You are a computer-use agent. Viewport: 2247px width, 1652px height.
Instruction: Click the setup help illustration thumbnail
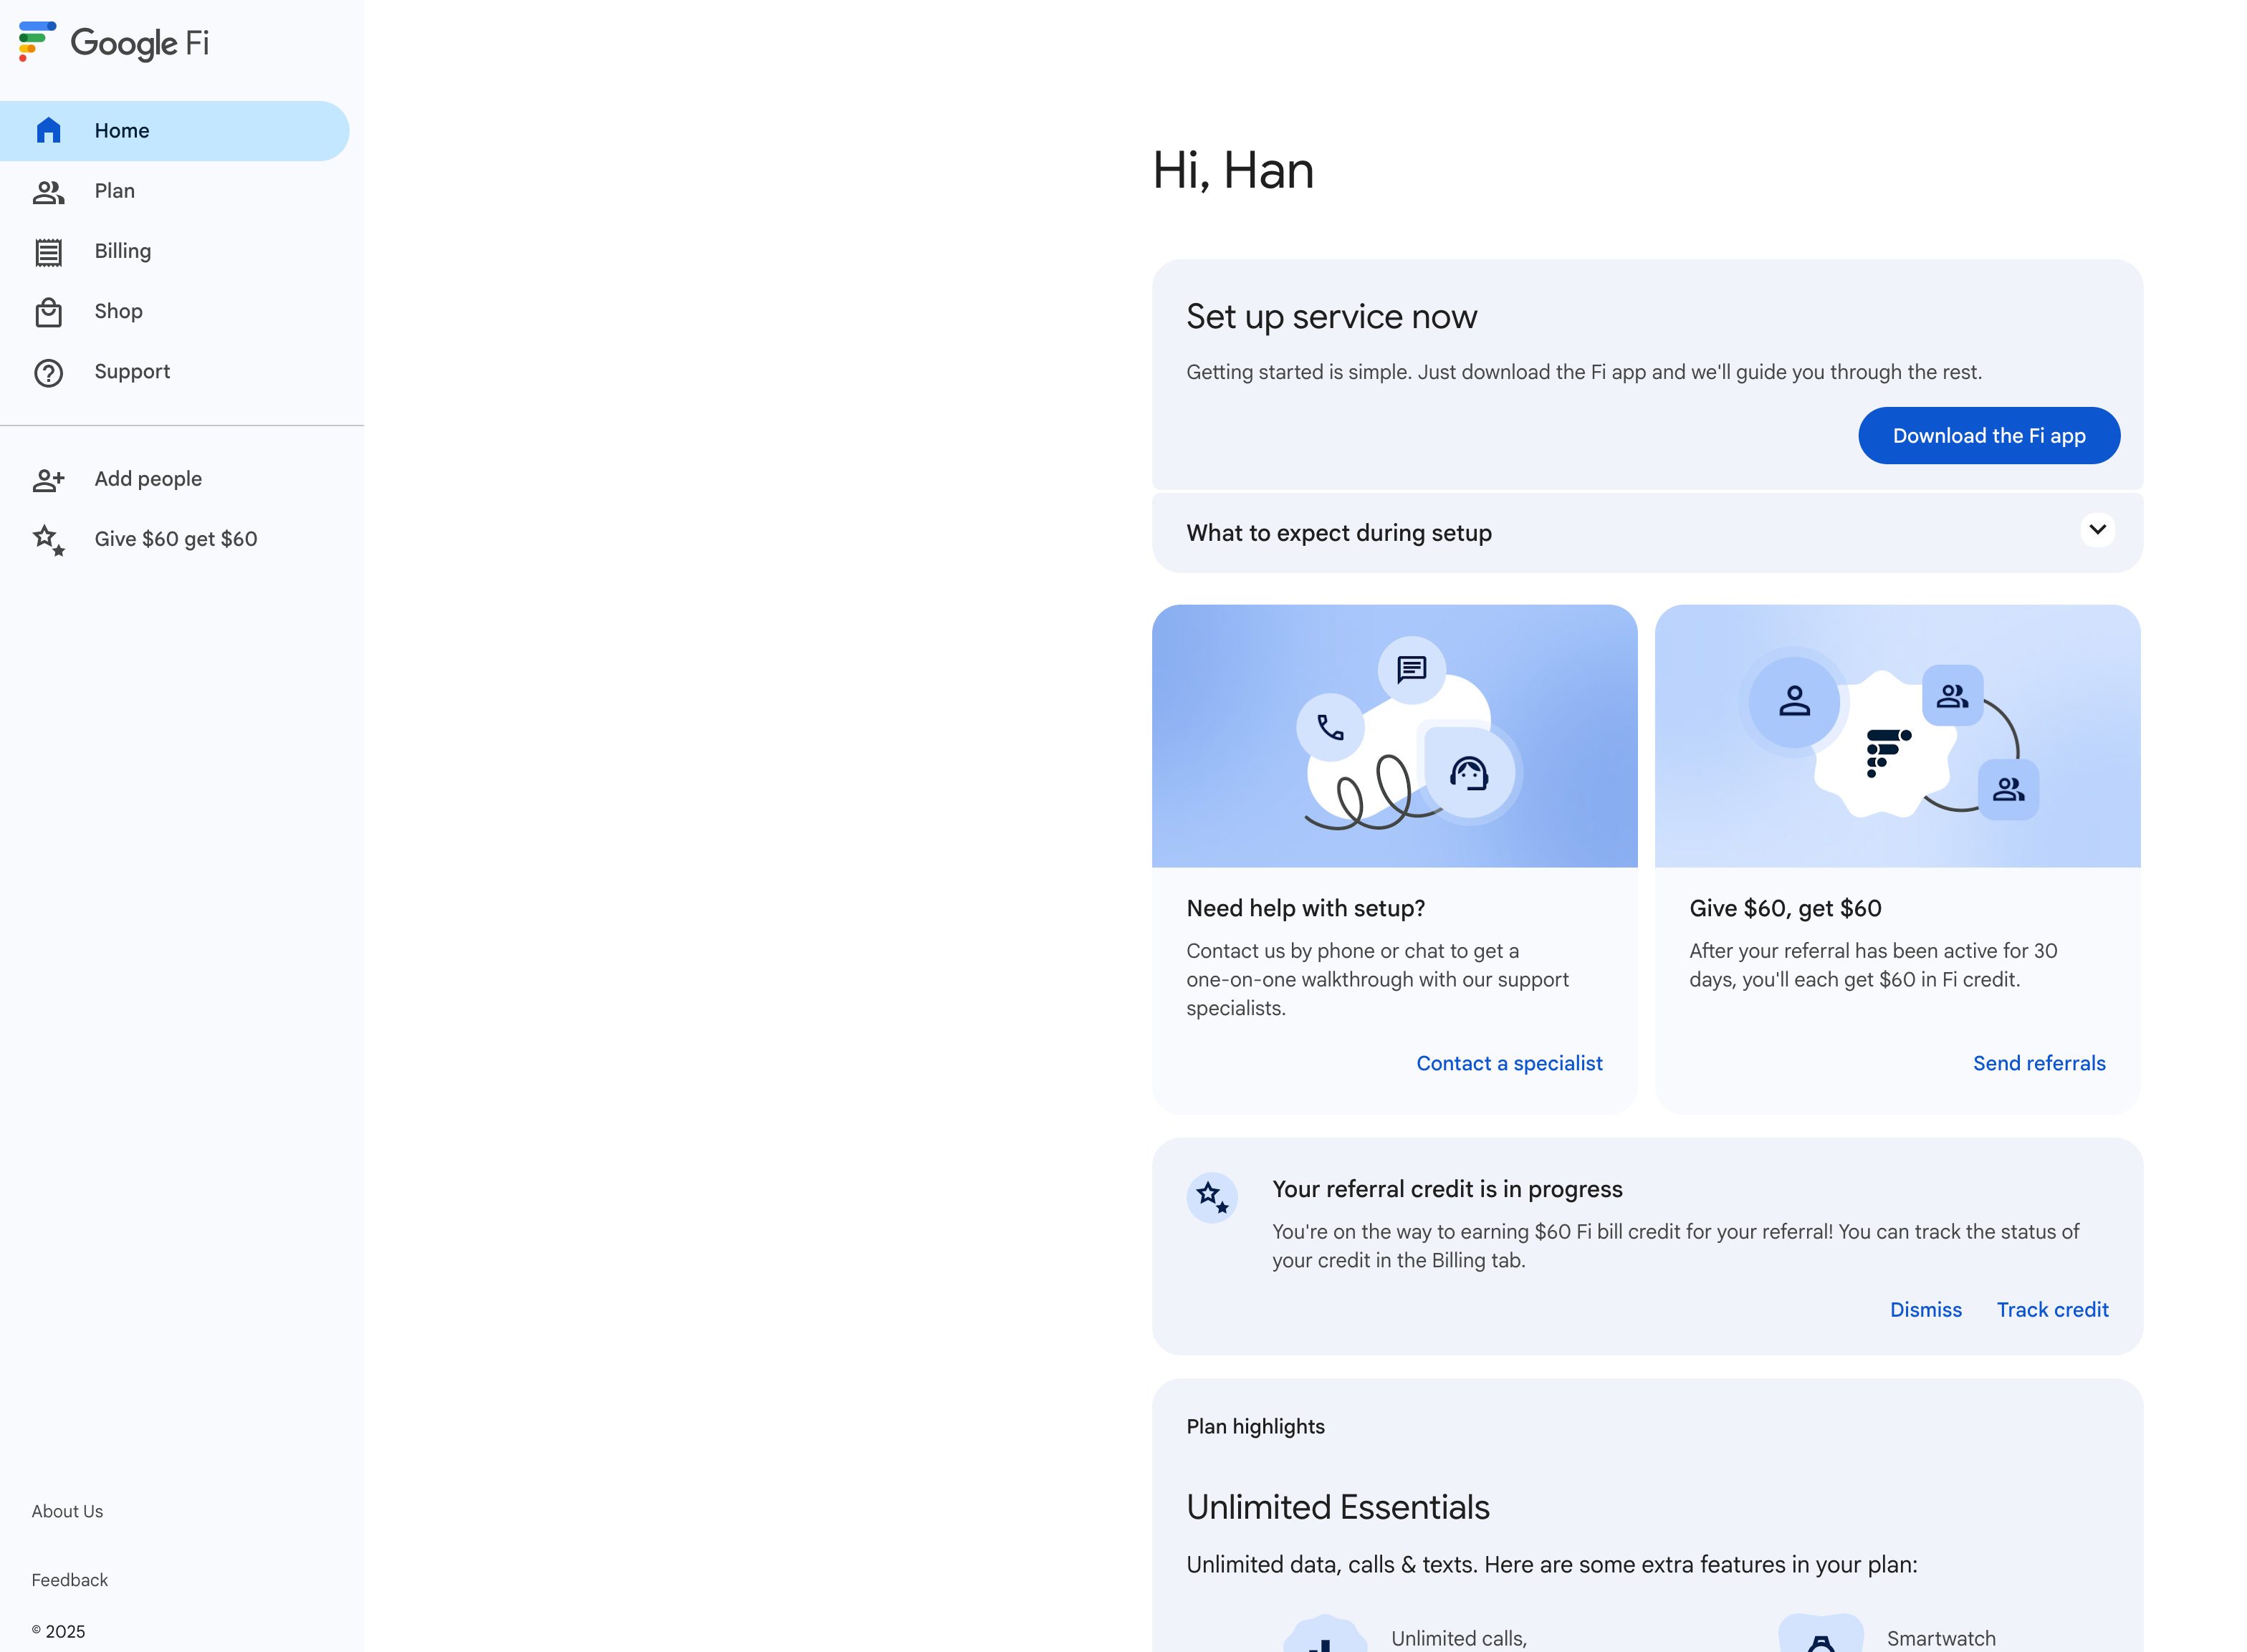tap(1394, 736)
